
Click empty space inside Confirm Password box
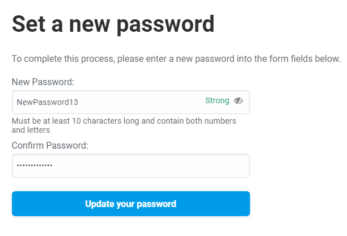click(x=150, y=166)
